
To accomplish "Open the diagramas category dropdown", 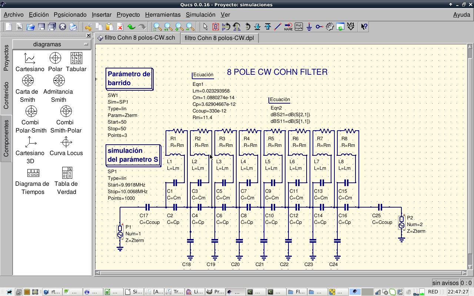I will click(52, 44).
